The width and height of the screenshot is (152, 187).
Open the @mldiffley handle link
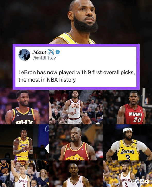pos(44,58)
